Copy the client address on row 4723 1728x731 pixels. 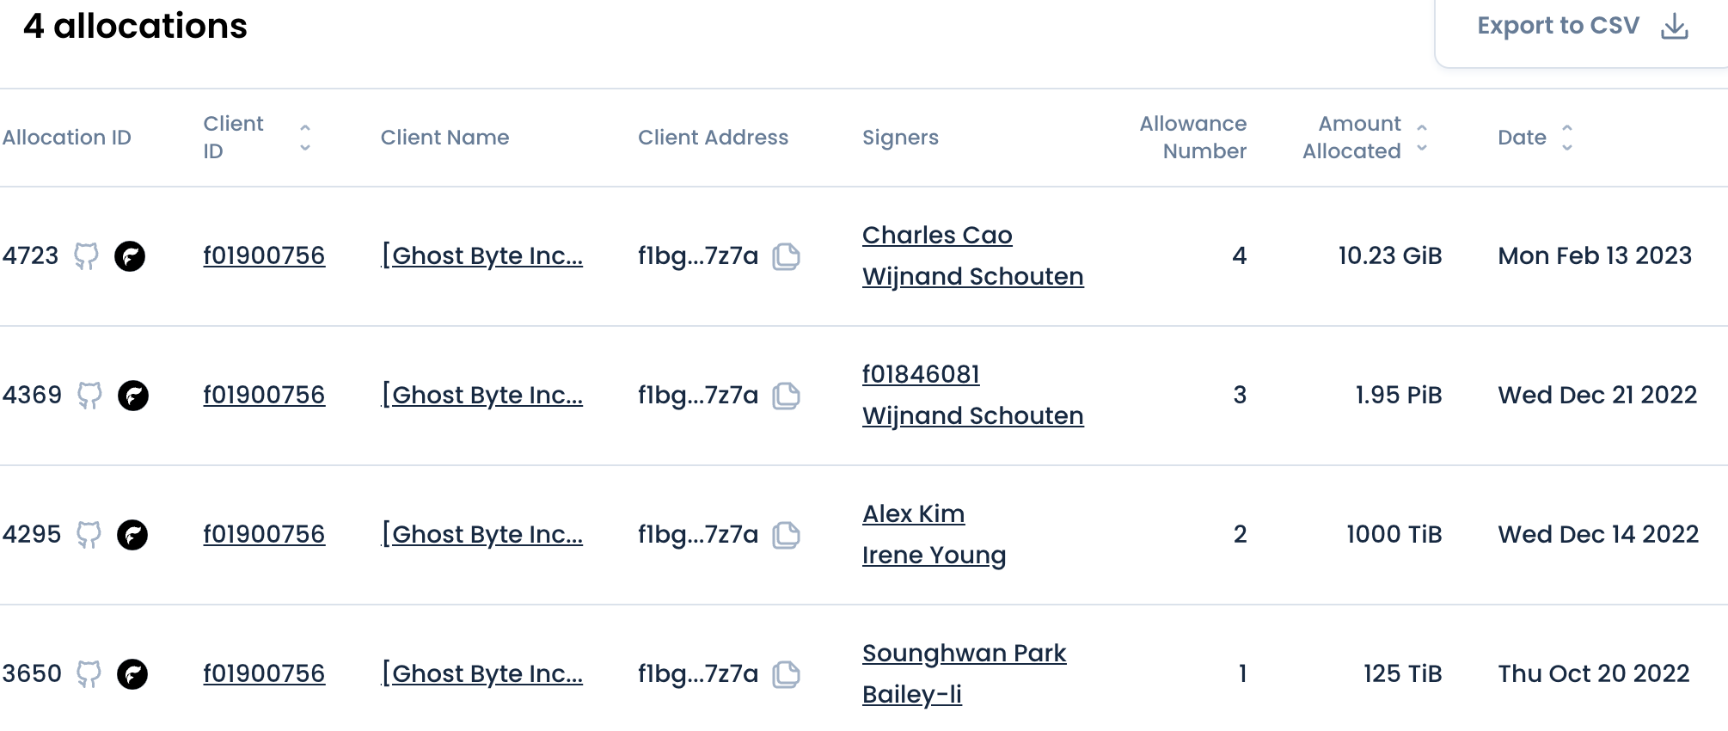tap(787, 256)
